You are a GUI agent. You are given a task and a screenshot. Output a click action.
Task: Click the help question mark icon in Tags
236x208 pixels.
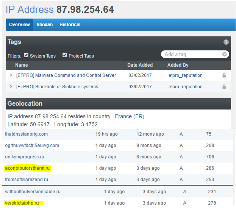coord(226,42)
